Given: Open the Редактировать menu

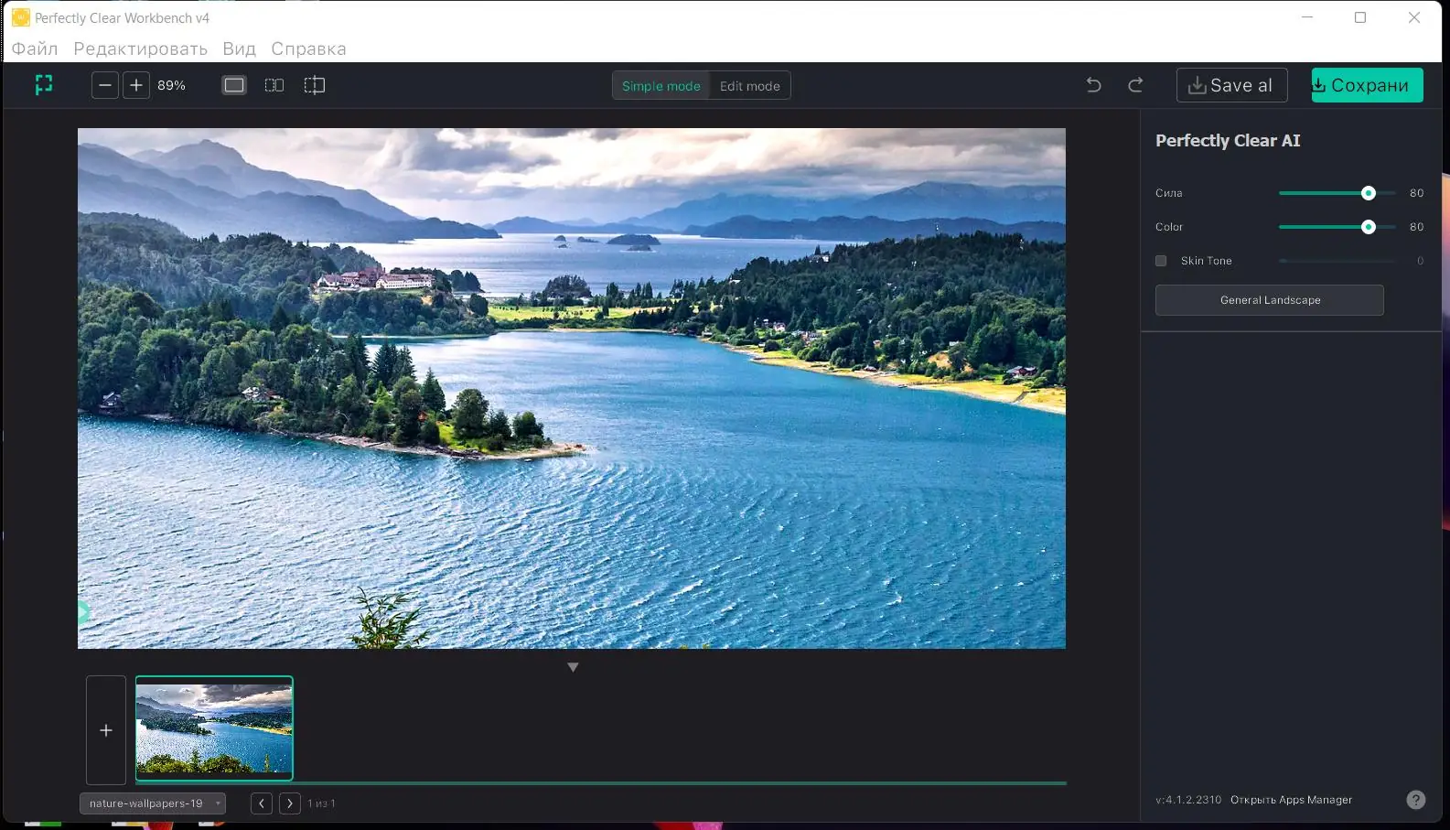Looking at the screenshot, I should pos(141,49).
